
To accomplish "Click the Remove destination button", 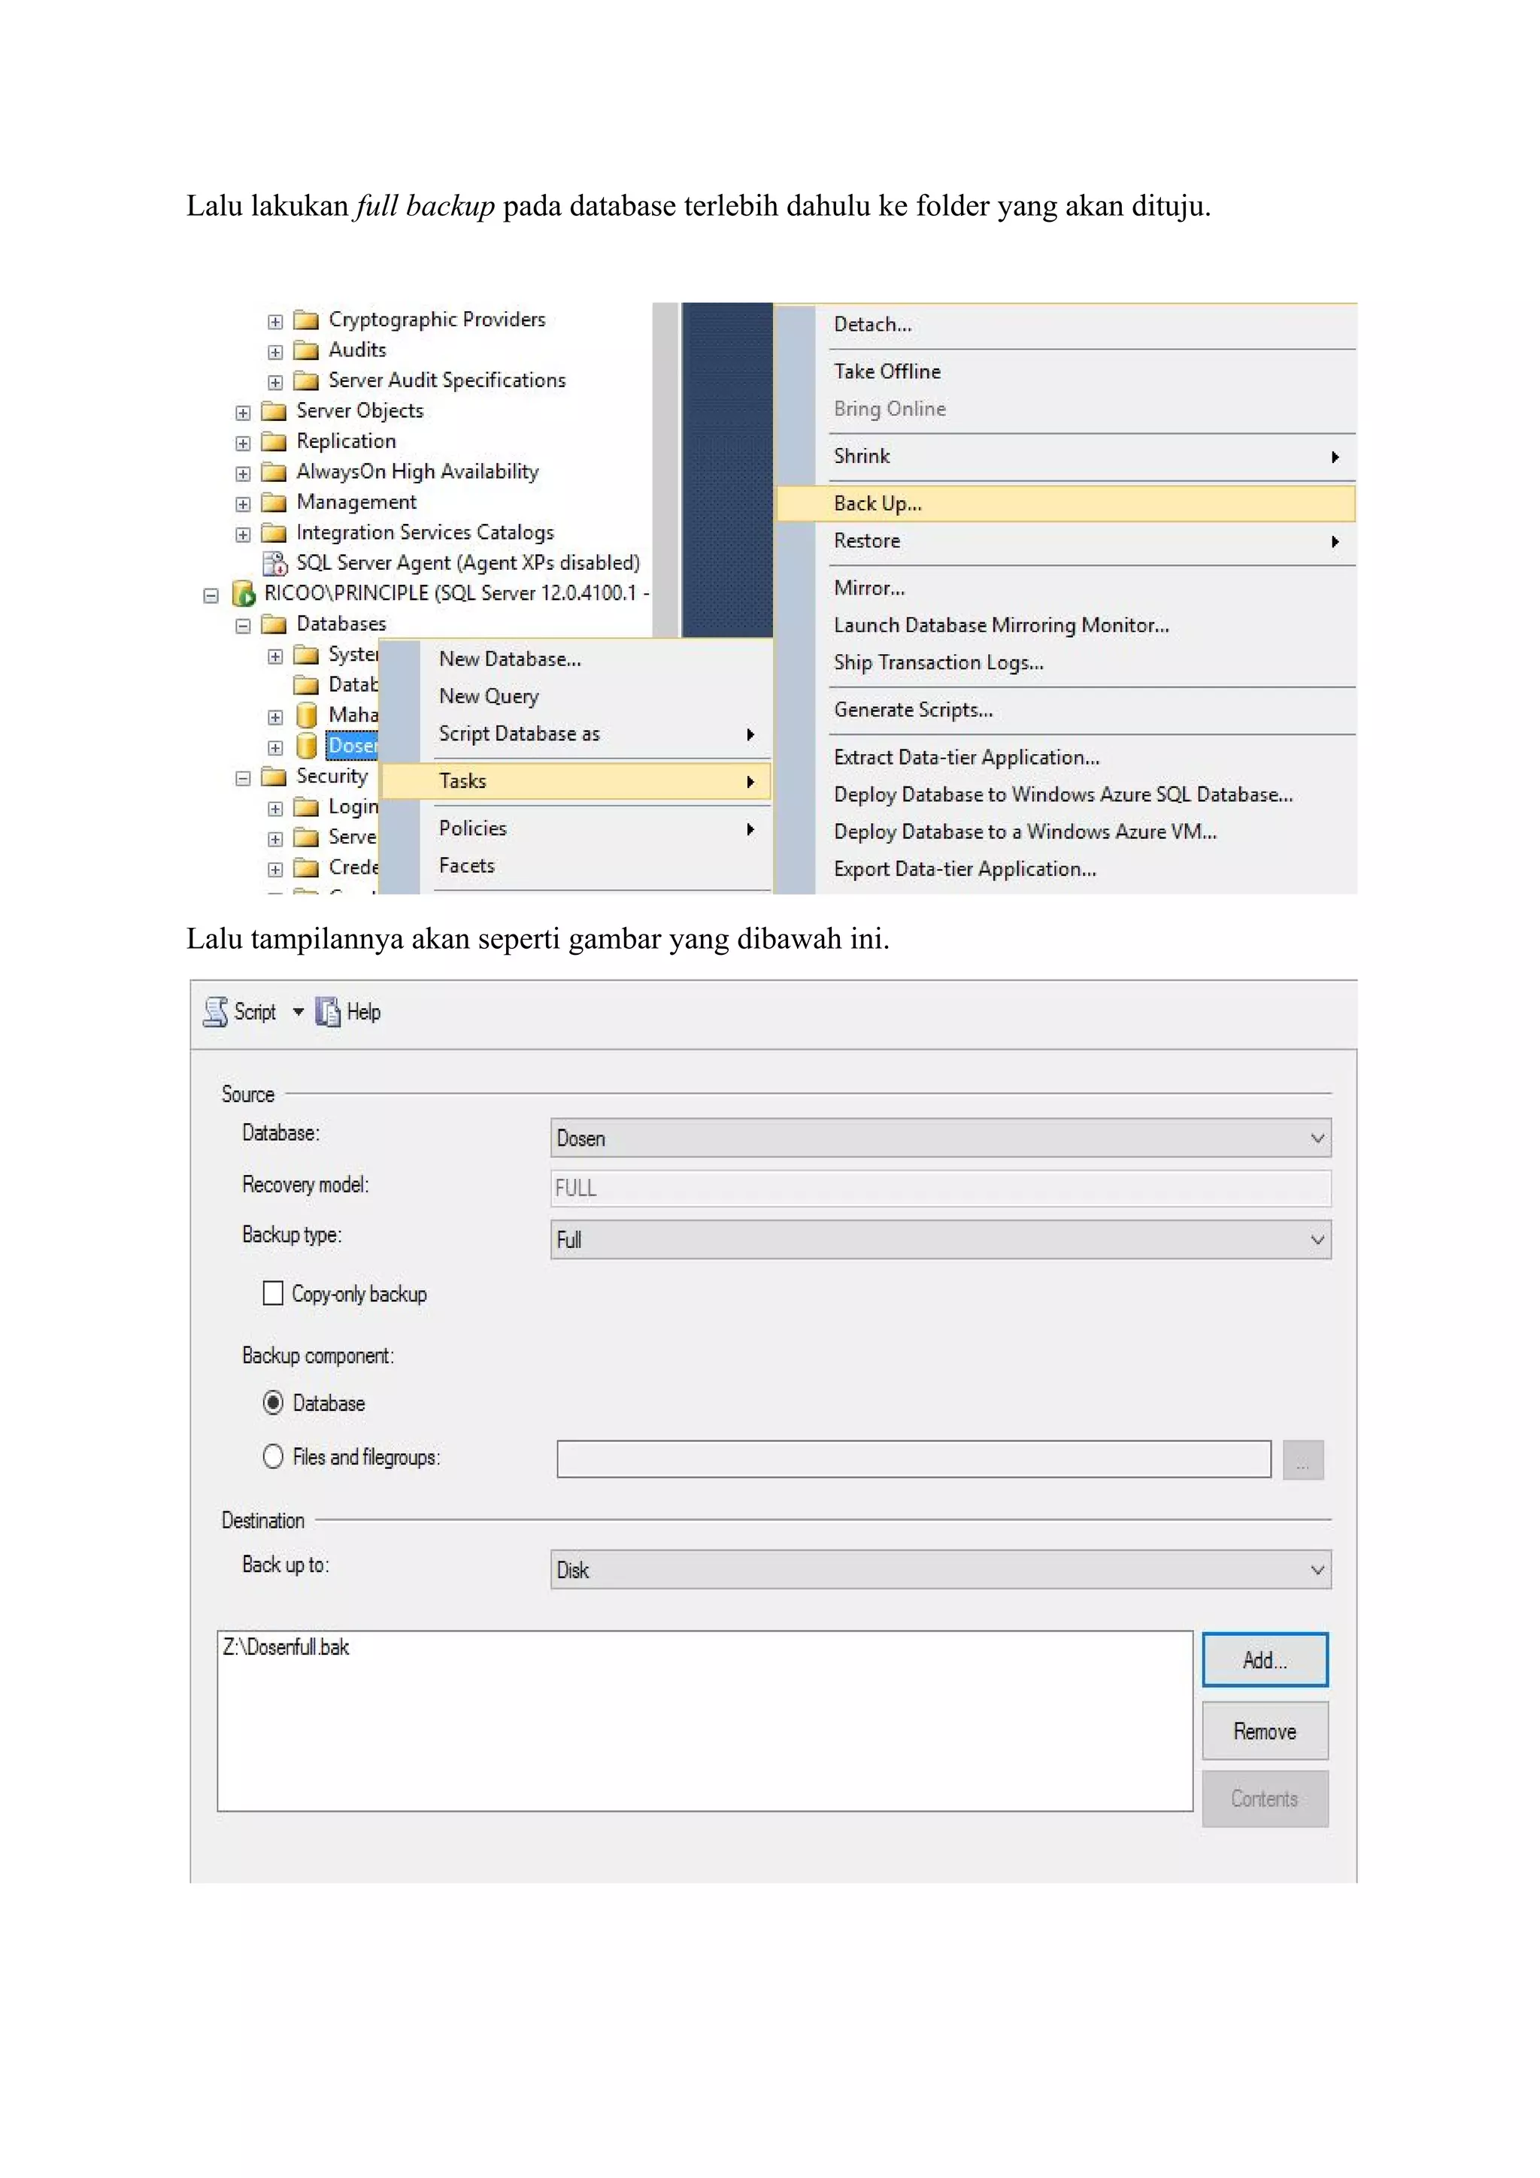I will (1264, 1730).
